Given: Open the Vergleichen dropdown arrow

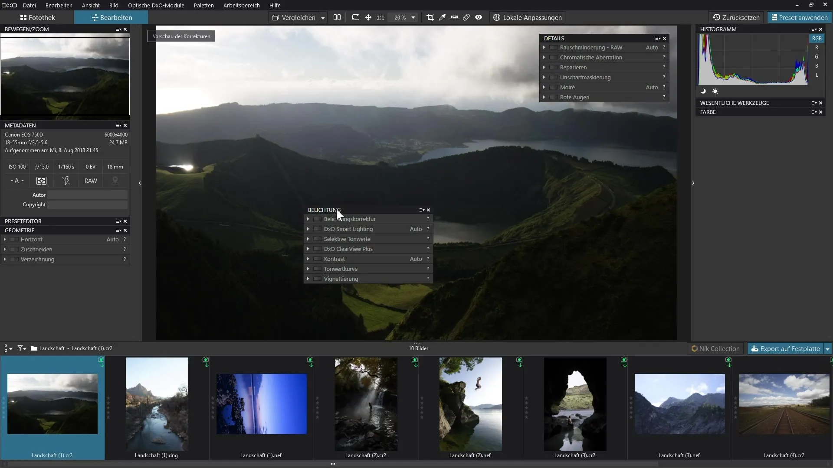Looking at the screenshot, I should [323, 18].
